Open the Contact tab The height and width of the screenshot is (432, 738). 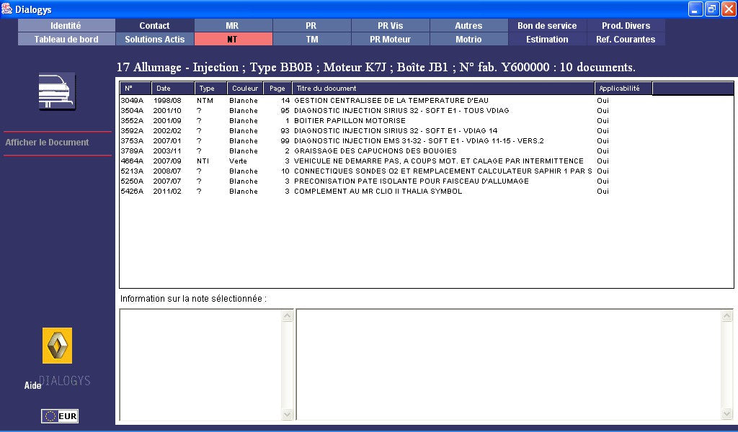pos(154,25)
